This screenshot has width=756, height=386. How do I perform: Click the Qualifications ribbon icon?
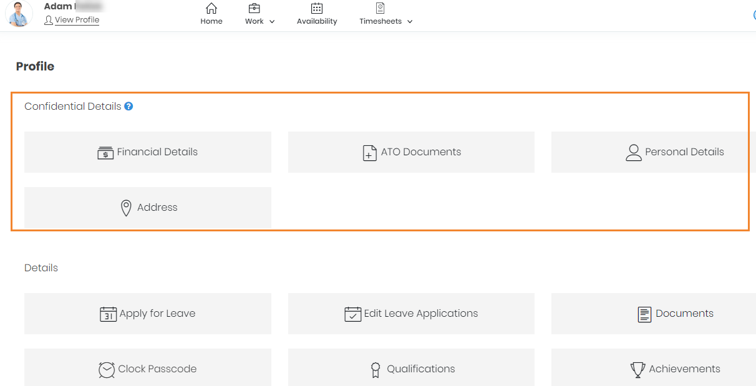pos(376,370)
